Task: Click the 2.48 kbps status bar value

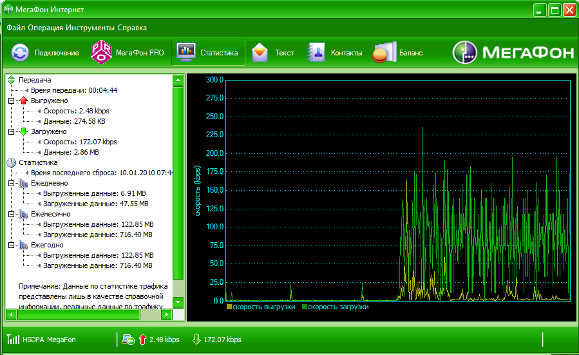Action: pyautogui.click(x=164, y=340)
